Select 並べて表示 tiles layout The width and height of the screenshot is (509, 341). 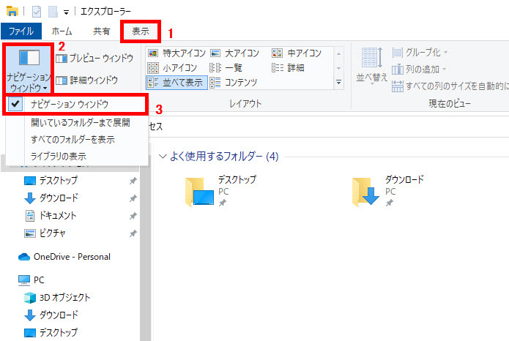176,82
